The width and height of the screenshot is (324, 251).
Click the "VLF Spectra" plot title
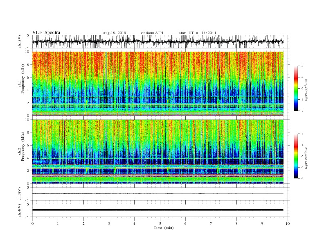tap(46, 32)
